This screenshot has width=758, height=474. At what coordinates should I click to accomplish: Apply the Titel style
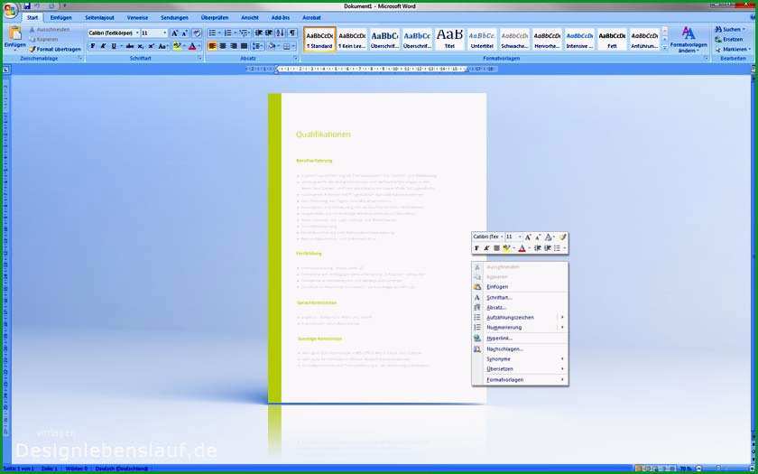tap(449, 39)
